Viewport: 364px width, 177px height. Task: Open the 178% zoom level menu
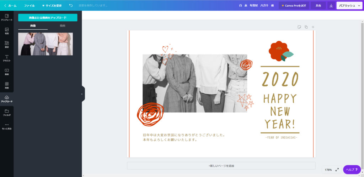point(328,170)
